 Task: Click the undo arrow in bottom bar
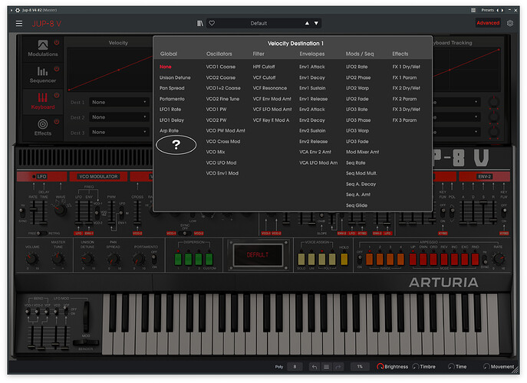315,367
